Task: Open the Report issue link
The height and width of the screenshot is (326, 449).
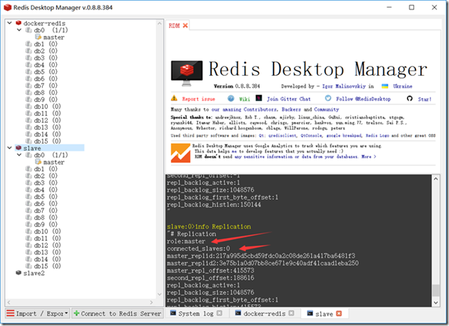Action: [x=199, y=99]
